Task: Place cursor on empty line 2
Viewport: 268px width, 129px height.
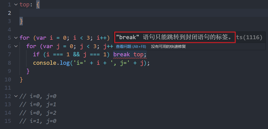Action: [x=144, y=13]
